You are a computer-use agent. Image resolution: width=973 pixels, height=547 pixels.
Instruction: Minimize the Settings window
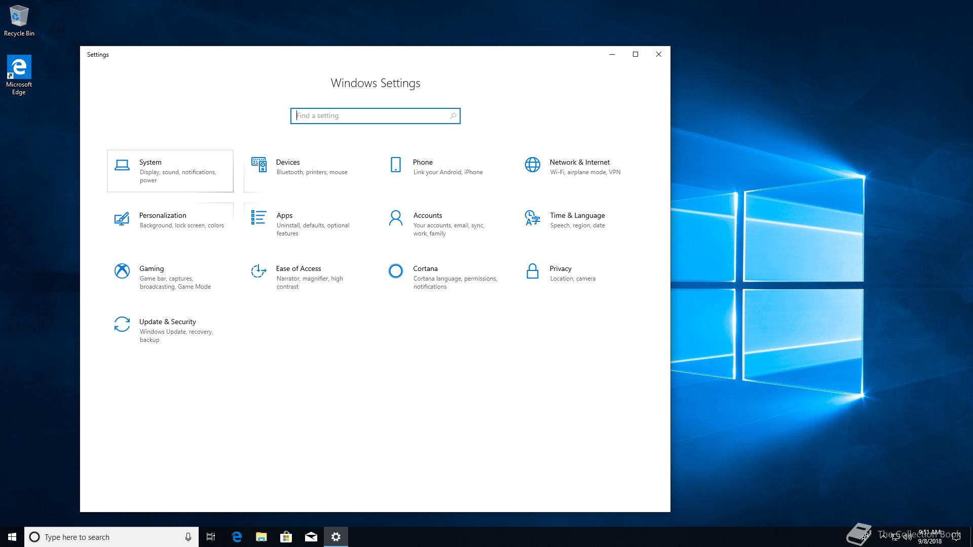(612, 54)
